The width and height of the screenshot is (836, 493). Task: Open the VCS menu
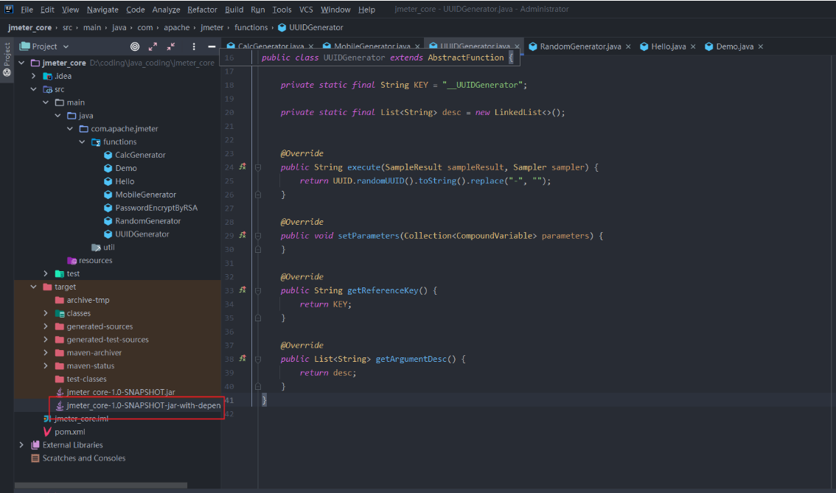(306, 10)
